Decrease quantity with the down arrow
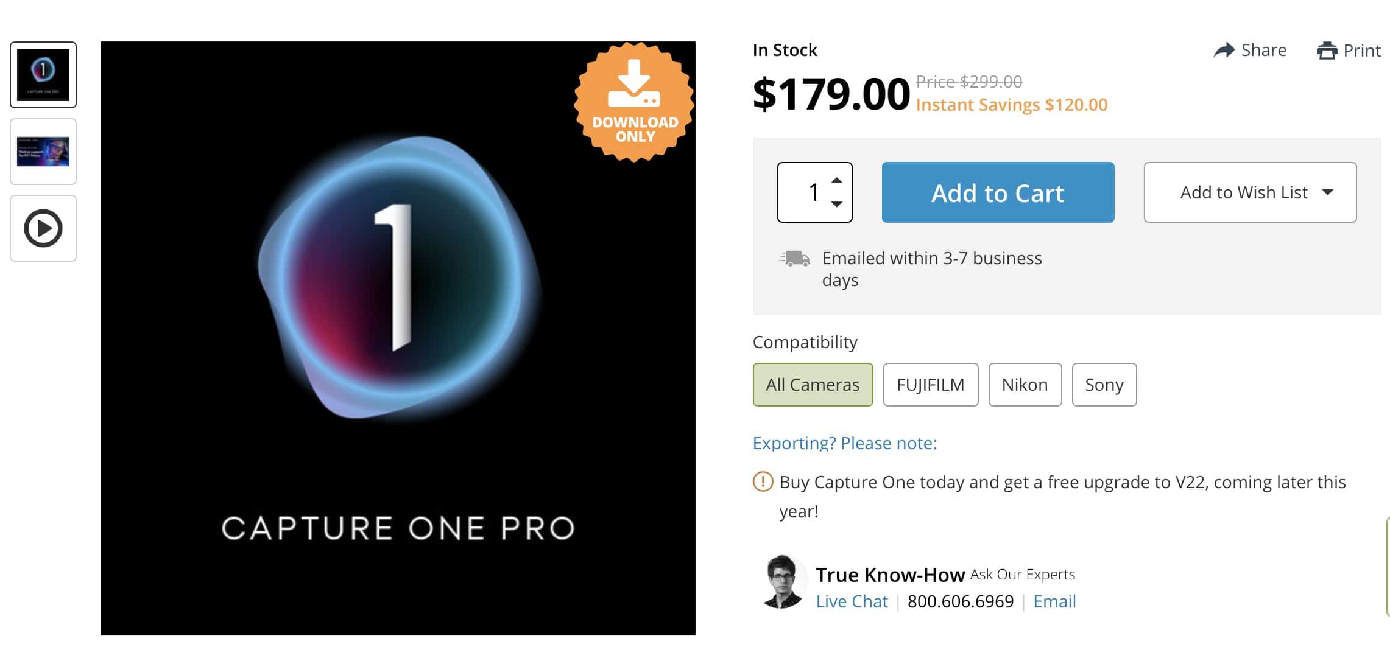Screen dimensions: 1390x661 [837, 204]
